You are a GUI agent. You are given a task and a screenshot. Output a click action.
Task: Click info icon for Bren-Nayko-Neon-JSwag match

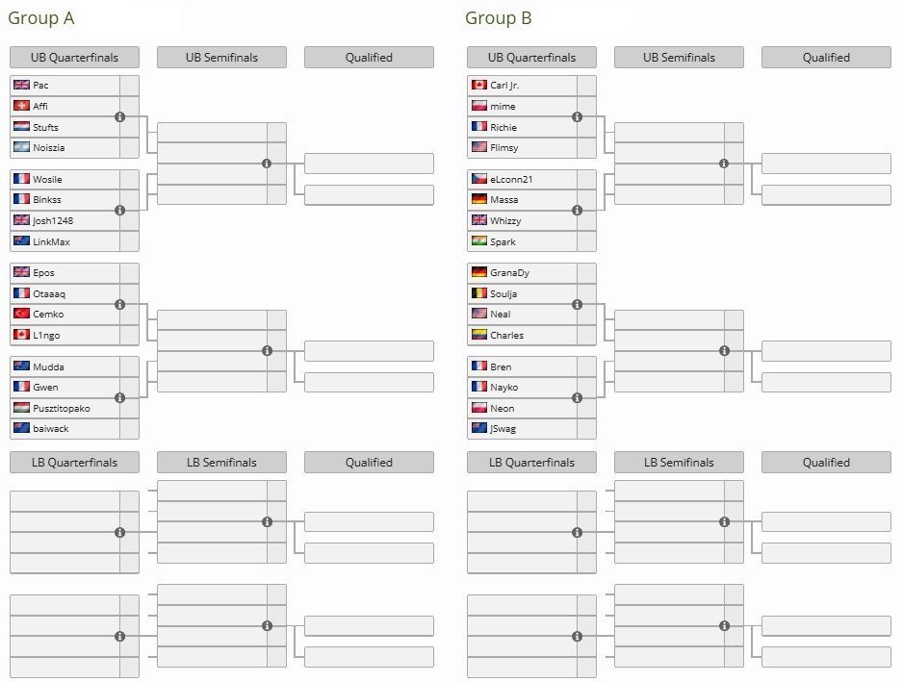[x=577, y=397]
